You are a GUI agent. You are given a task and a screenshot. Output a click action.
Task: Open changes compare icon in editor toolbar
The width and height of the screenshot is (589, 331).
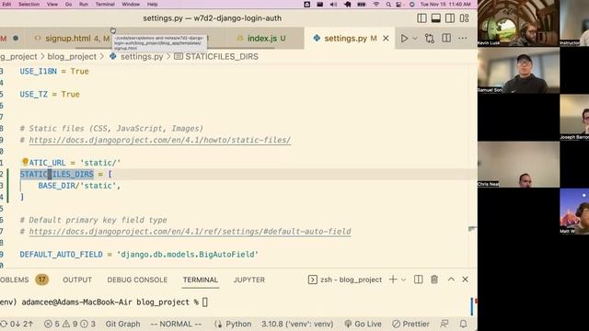(430, 39)
